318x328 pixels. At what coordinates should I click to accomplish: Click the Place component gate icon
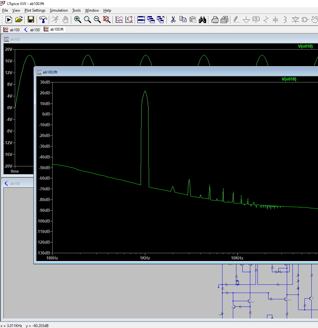coord(305,20)
